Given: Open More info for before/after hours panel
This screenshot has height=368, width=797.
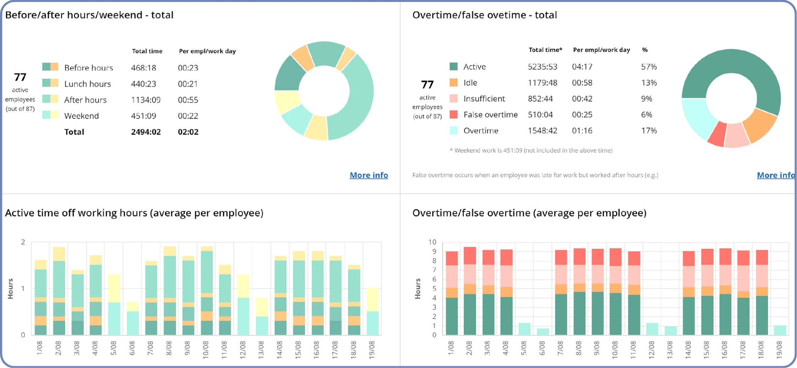Looking at the screenshot, I should click(x=369, y=175).
